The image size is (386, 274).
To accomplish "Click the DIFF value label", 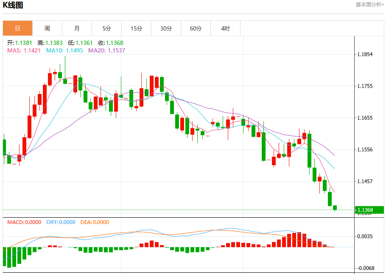I will 61,222.
